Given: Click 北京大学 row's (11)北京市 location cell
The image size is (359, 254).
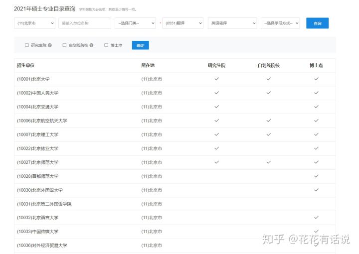Looking at the screenshot, I should 152,79.
